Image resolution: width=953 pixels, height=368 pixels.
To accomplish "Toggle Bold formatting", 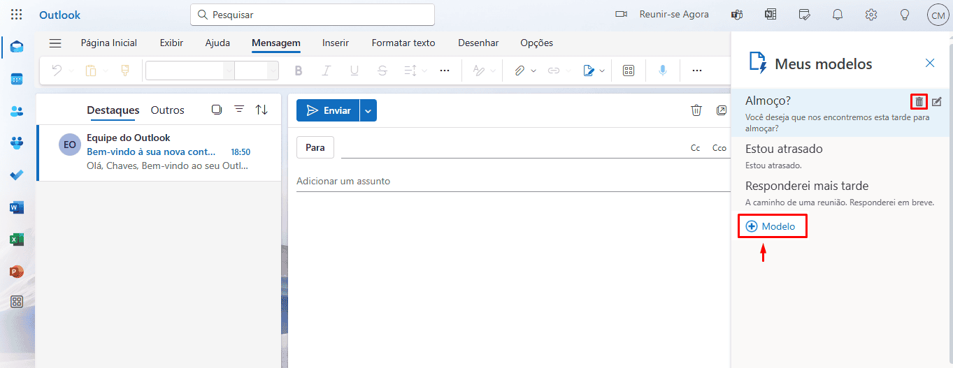I will [x=299, y=71].
